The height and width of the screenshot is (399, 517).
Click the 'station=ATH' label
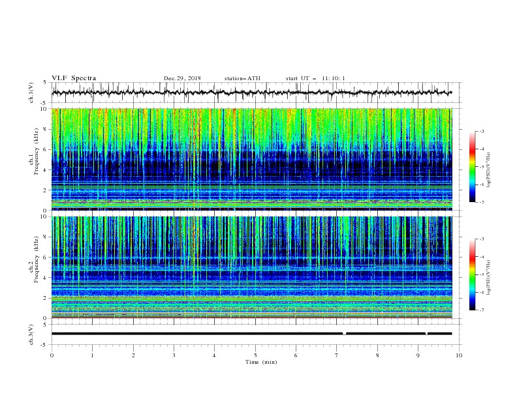point(242,78)
